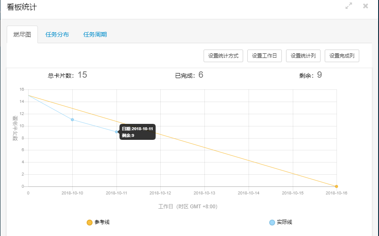The width and height of the screenshot is (379, 236).
Task: Click the y-axis label 16
Action: 22,89
